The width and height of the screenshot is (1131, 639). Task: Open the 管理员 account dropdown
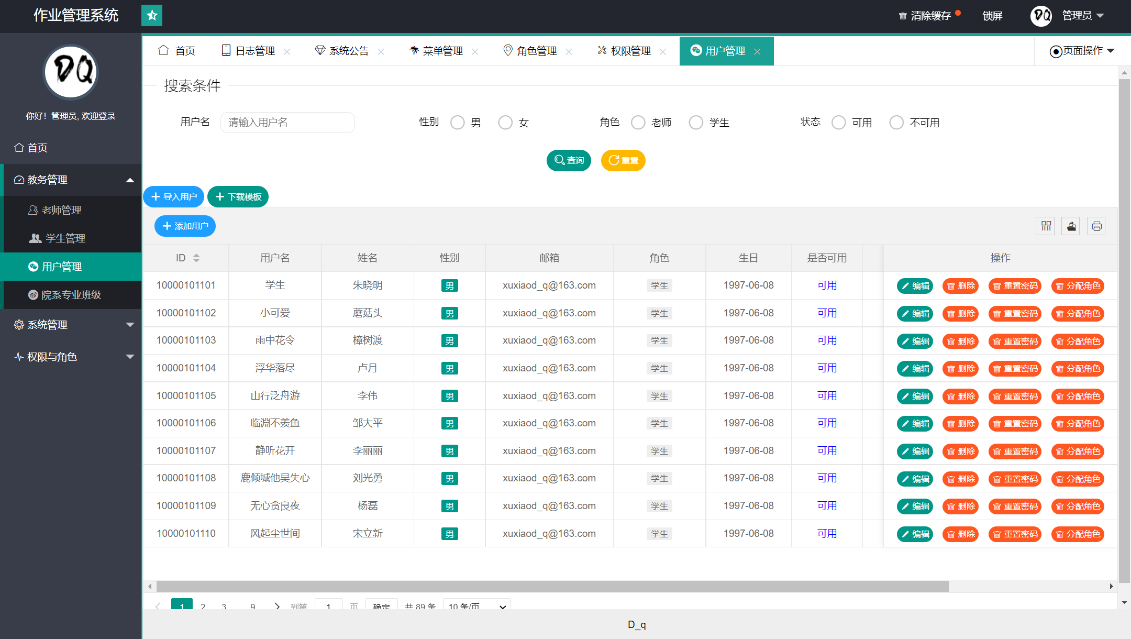click(x=1083, y=16)
